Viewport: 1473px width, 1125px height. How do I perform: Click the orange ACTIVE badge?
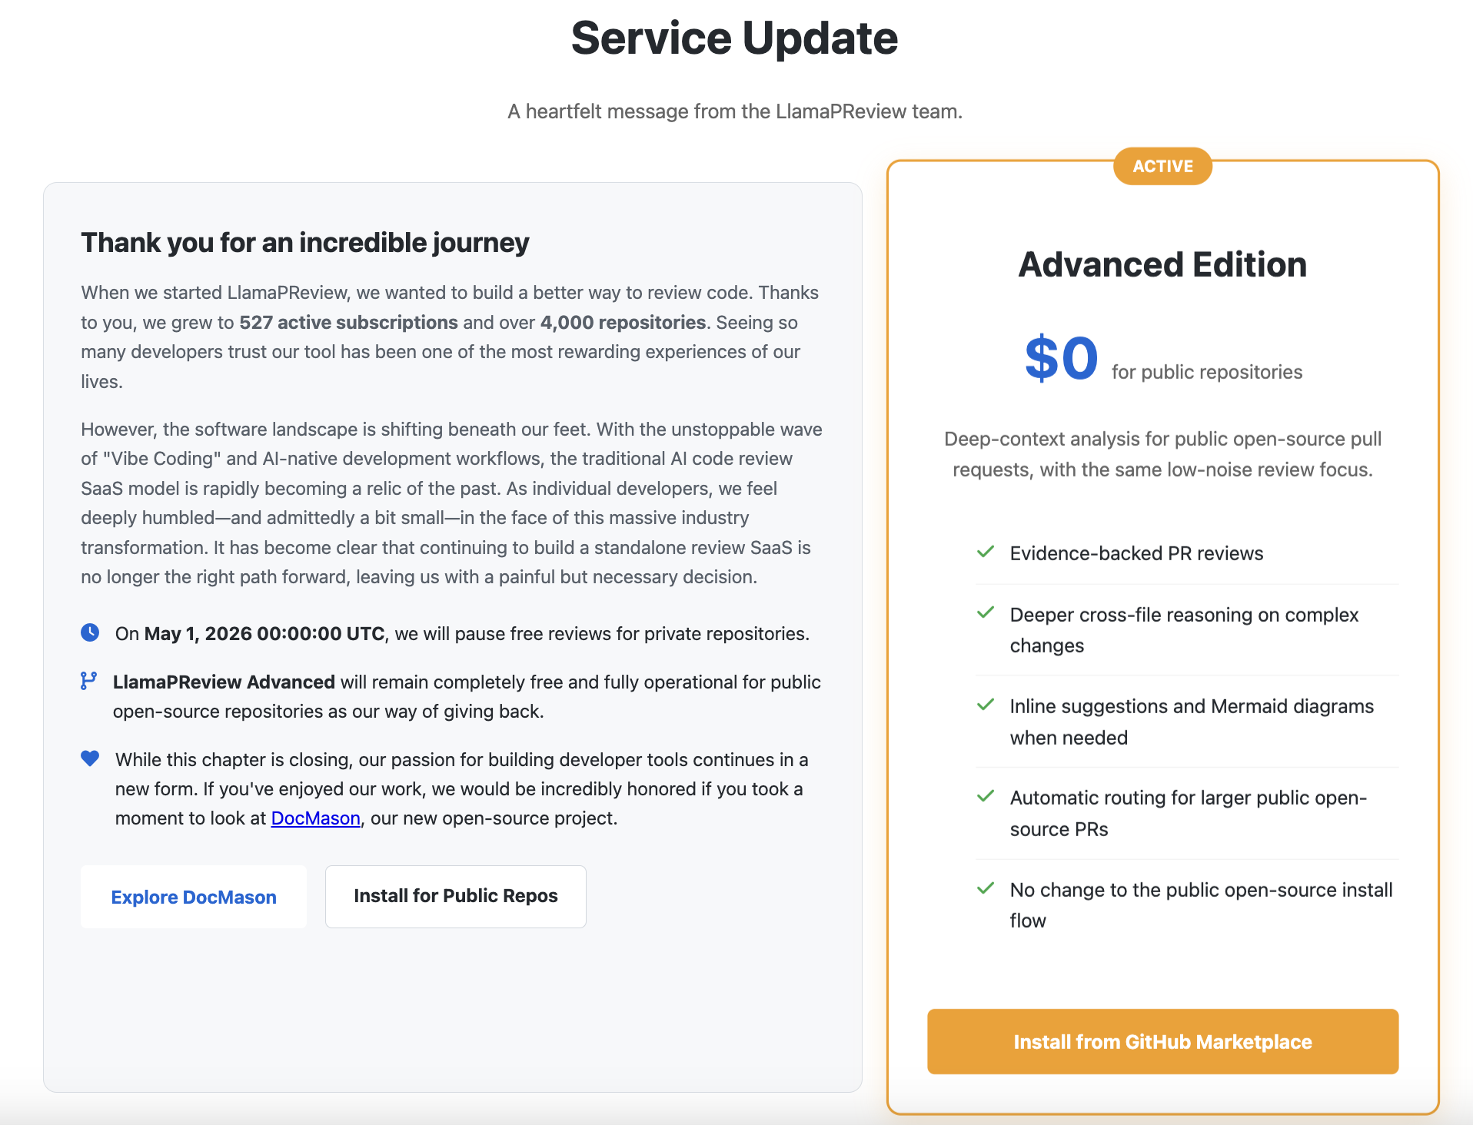point(1162,166)
